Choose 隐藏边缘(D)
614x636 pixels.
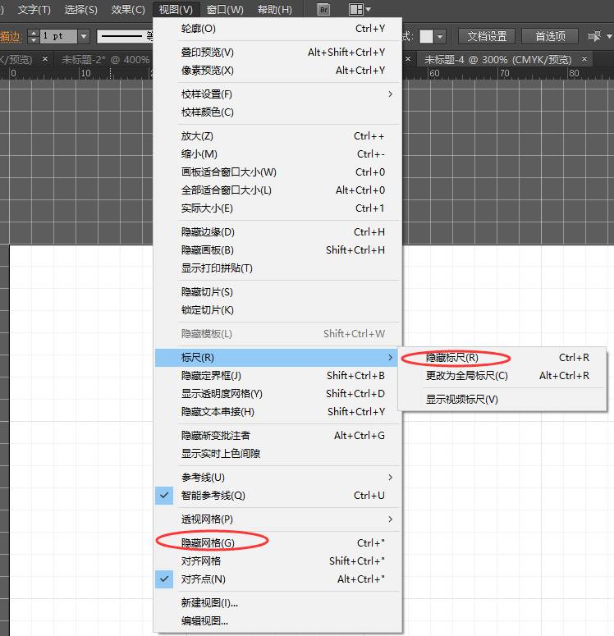point(278,232)
